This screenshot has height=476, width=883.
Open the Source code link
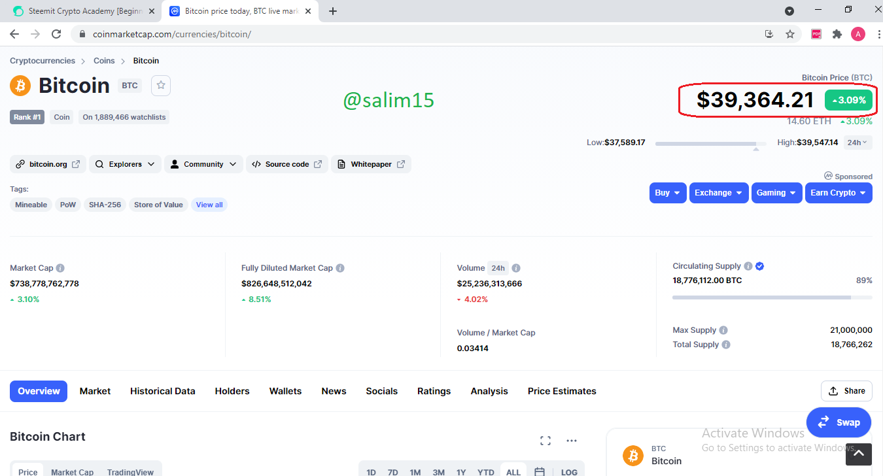[287, 164]
